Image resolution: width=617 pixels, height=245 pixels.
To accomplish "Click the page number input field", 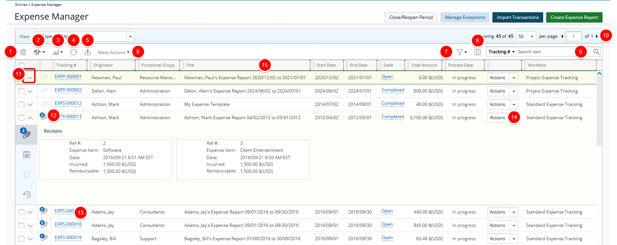I will pos(574,36).
